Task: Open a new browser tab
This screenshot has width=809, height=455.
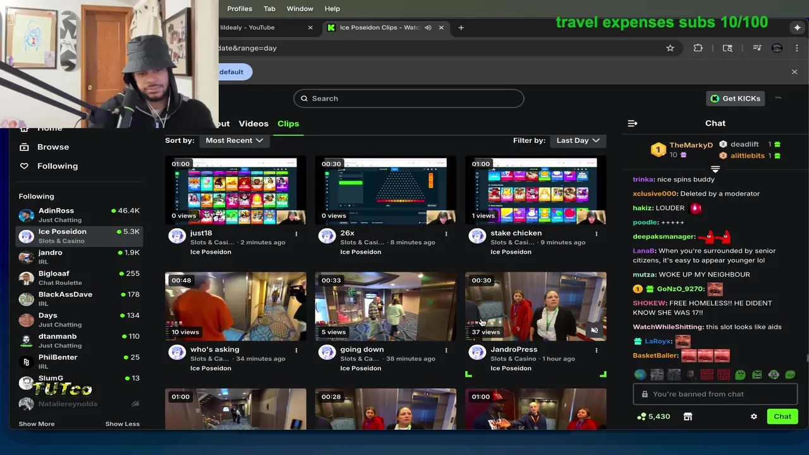Action: 461,28
